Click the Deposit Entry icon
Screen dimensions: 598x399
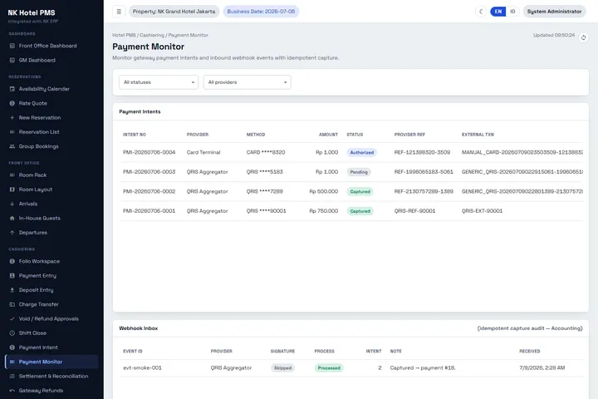tap(12, 290)
